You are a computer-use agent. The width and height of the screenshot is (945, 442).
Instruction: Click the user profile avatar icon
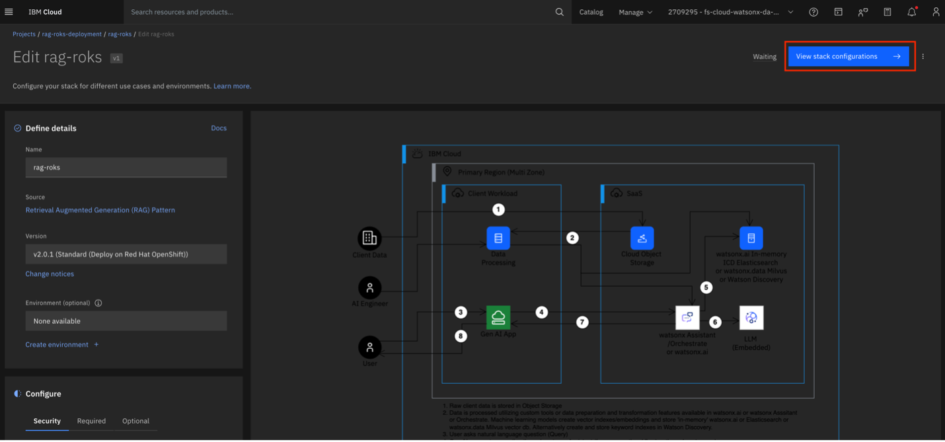point(936,12)
